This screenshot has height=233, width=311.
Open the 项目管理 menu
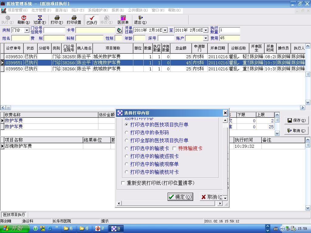click(17, 10)
